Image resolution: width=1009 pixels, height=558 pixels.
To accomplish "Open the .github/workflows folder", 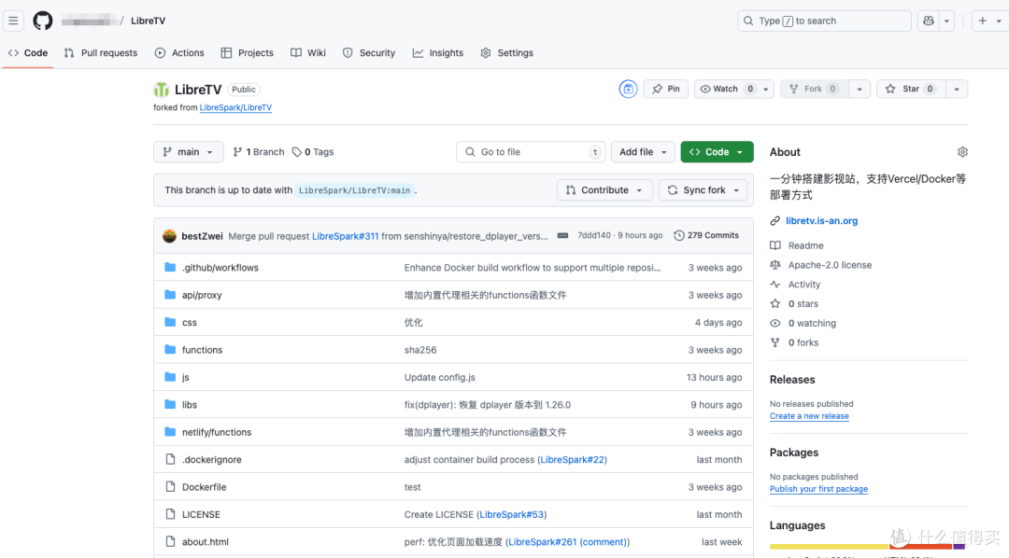I will coord(220,268).
